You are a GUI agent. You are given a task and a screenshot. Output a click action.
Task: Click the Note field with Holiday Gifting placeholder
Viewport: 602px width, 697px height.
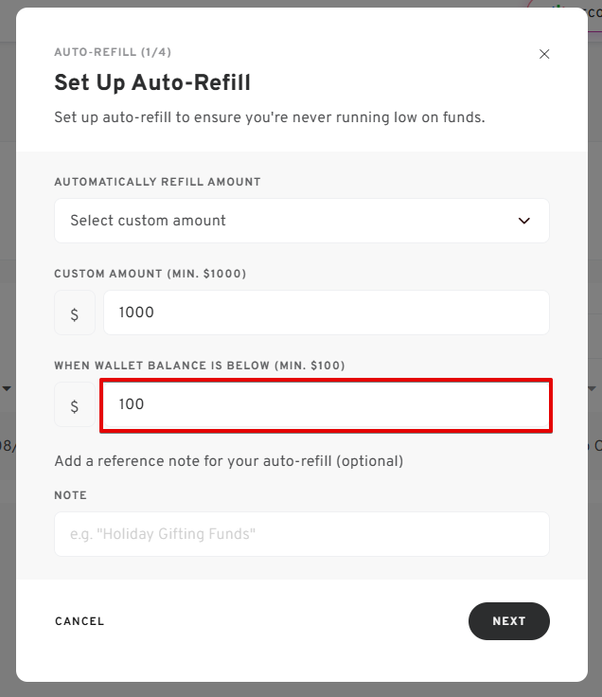301,534
